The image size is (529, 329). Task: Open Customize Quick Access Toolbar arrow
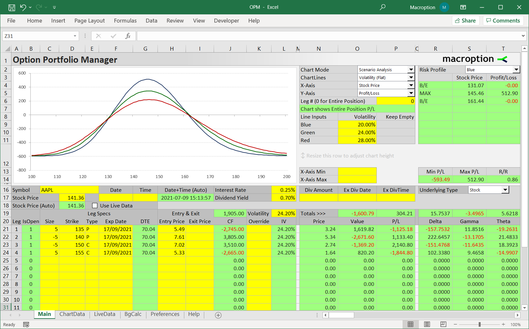pos(54,7)
